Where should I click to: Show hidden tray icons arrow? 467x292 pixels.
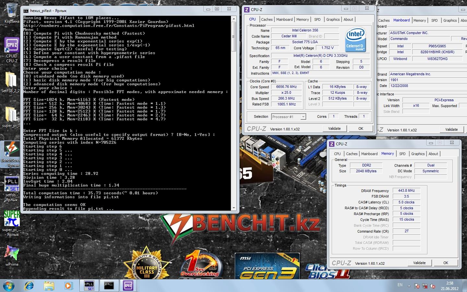(x=409, y=286)
